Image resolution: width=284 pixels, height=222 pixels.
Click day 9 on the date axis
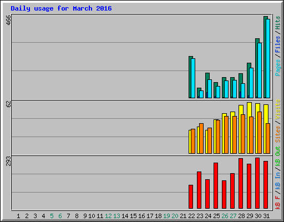pos(85,216)
